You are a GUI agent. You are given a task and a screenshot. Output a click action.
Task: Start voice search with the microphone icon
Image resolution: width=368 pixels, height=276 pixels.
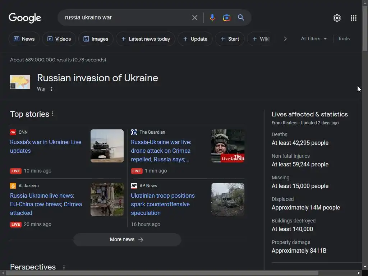click(x=212, y=18)
